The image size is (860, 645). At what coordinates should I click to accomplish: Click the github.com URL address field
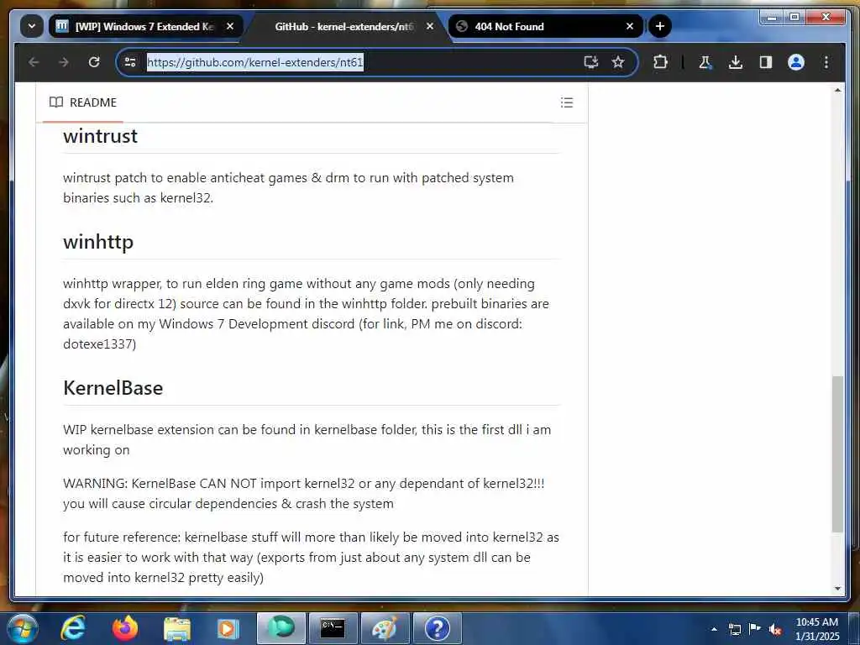(255, 62)
